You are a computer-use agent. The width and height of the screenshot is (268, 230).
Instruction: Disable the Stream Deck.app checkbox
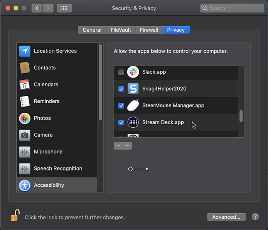point(121,122)
